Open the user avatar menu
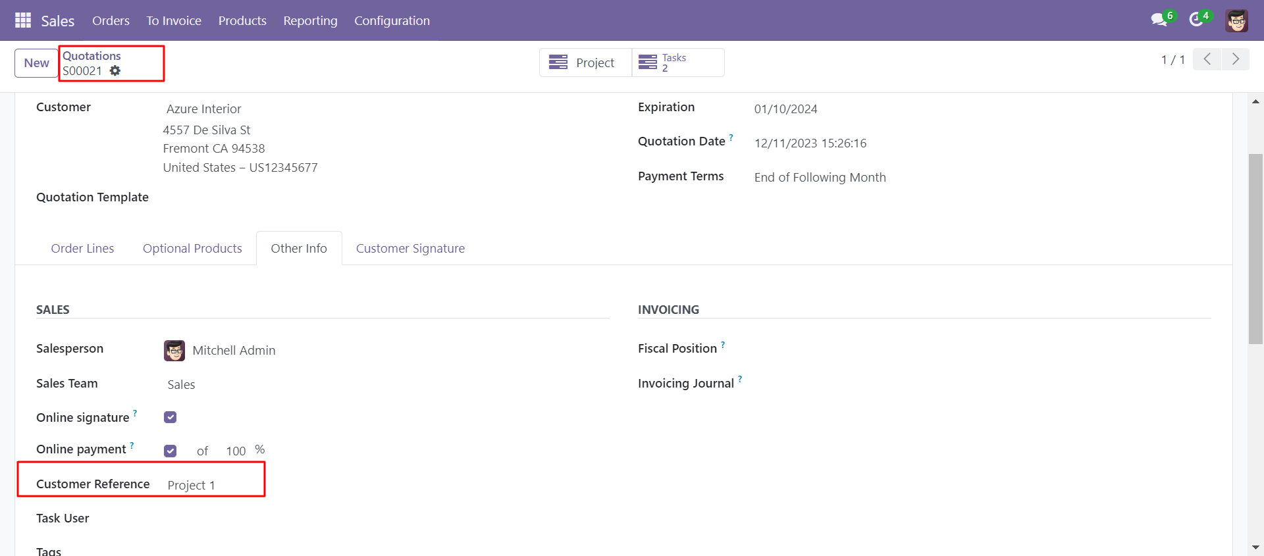Viewport: 1264px width, 556px height. click(1236, 20)
